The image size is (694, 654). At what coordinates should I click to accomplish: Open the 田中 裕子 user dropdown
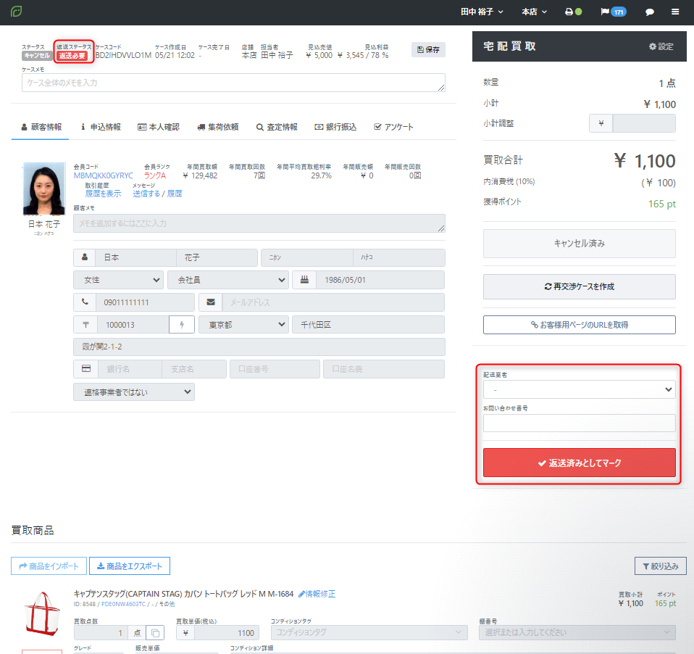click(482, 12)
